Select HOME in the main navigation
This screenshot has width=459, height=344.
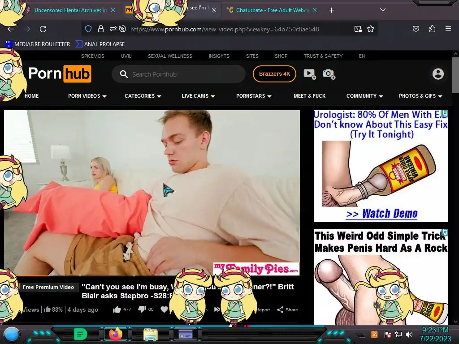coord(32,96)
